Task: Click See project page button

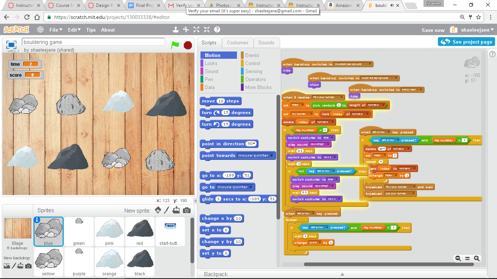Action: click(x=466, y=42)
